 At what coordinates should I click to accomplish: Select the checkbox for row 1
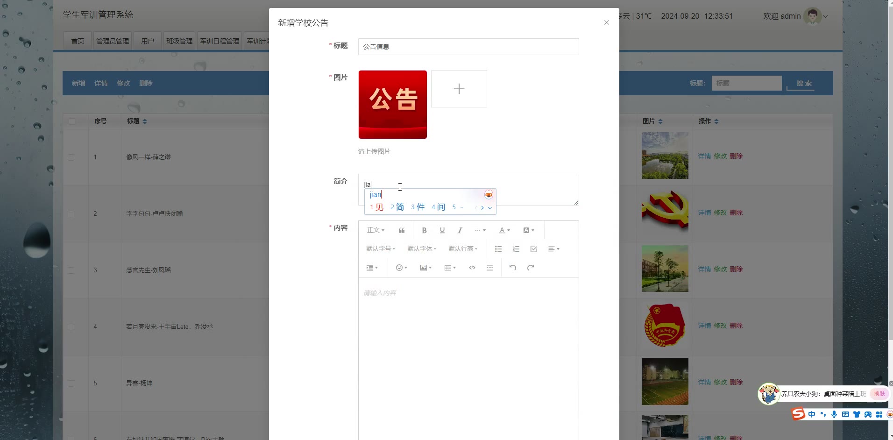coord(71,157)
